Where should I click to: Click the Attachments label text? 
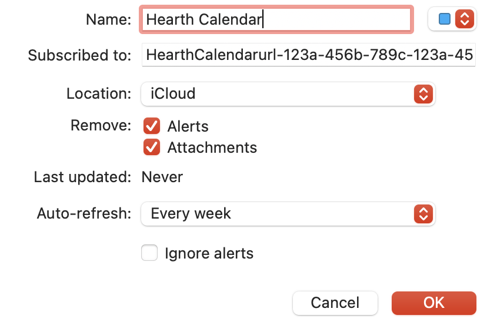tap(212, 147)
